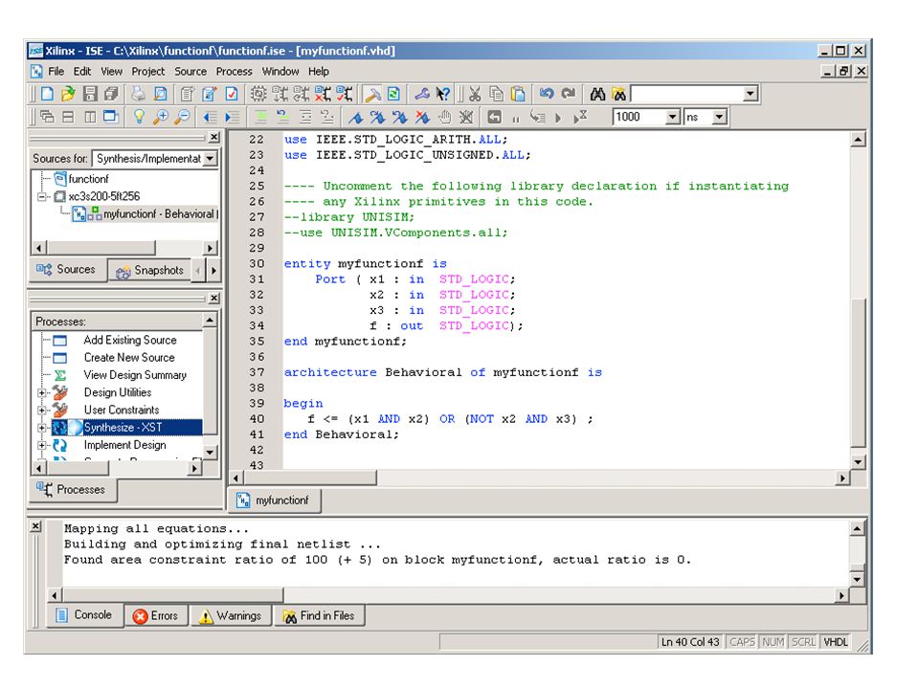Click the grey Redo arrow icon
The width and height of the screenshot is (919, 689).
568,94
